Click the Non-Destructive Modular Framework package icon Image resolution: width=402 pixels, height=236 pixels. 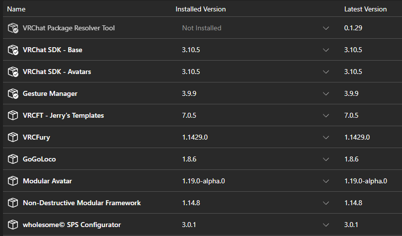point(13,203)
